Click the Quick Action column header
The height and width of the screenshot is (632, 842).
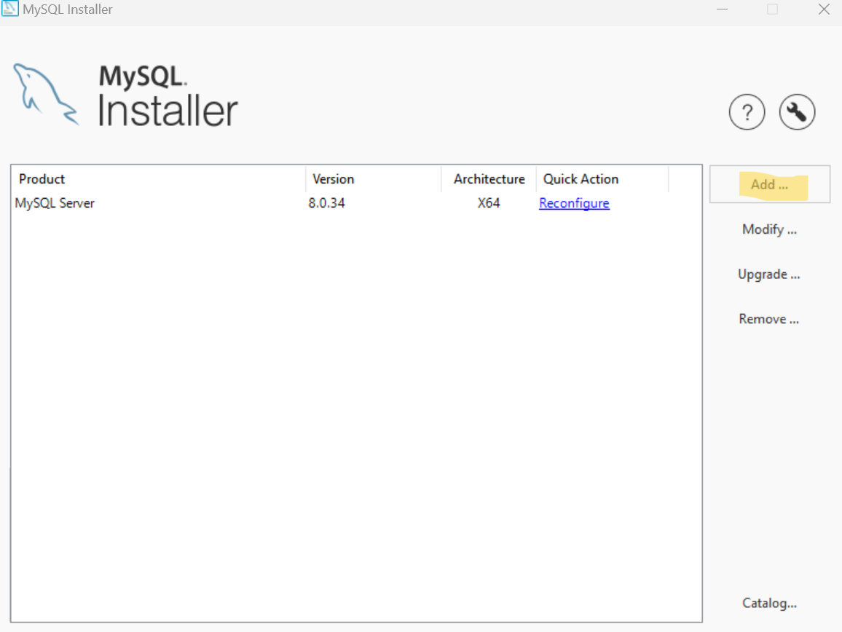[x=602, y=179]
